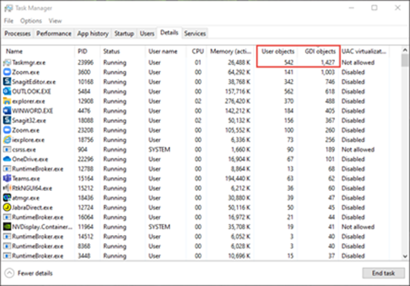This screenshot has width=410, height=286.
Task: Click the OUTLOOK.EXE process icon
Action: click(x=8, y=90)
